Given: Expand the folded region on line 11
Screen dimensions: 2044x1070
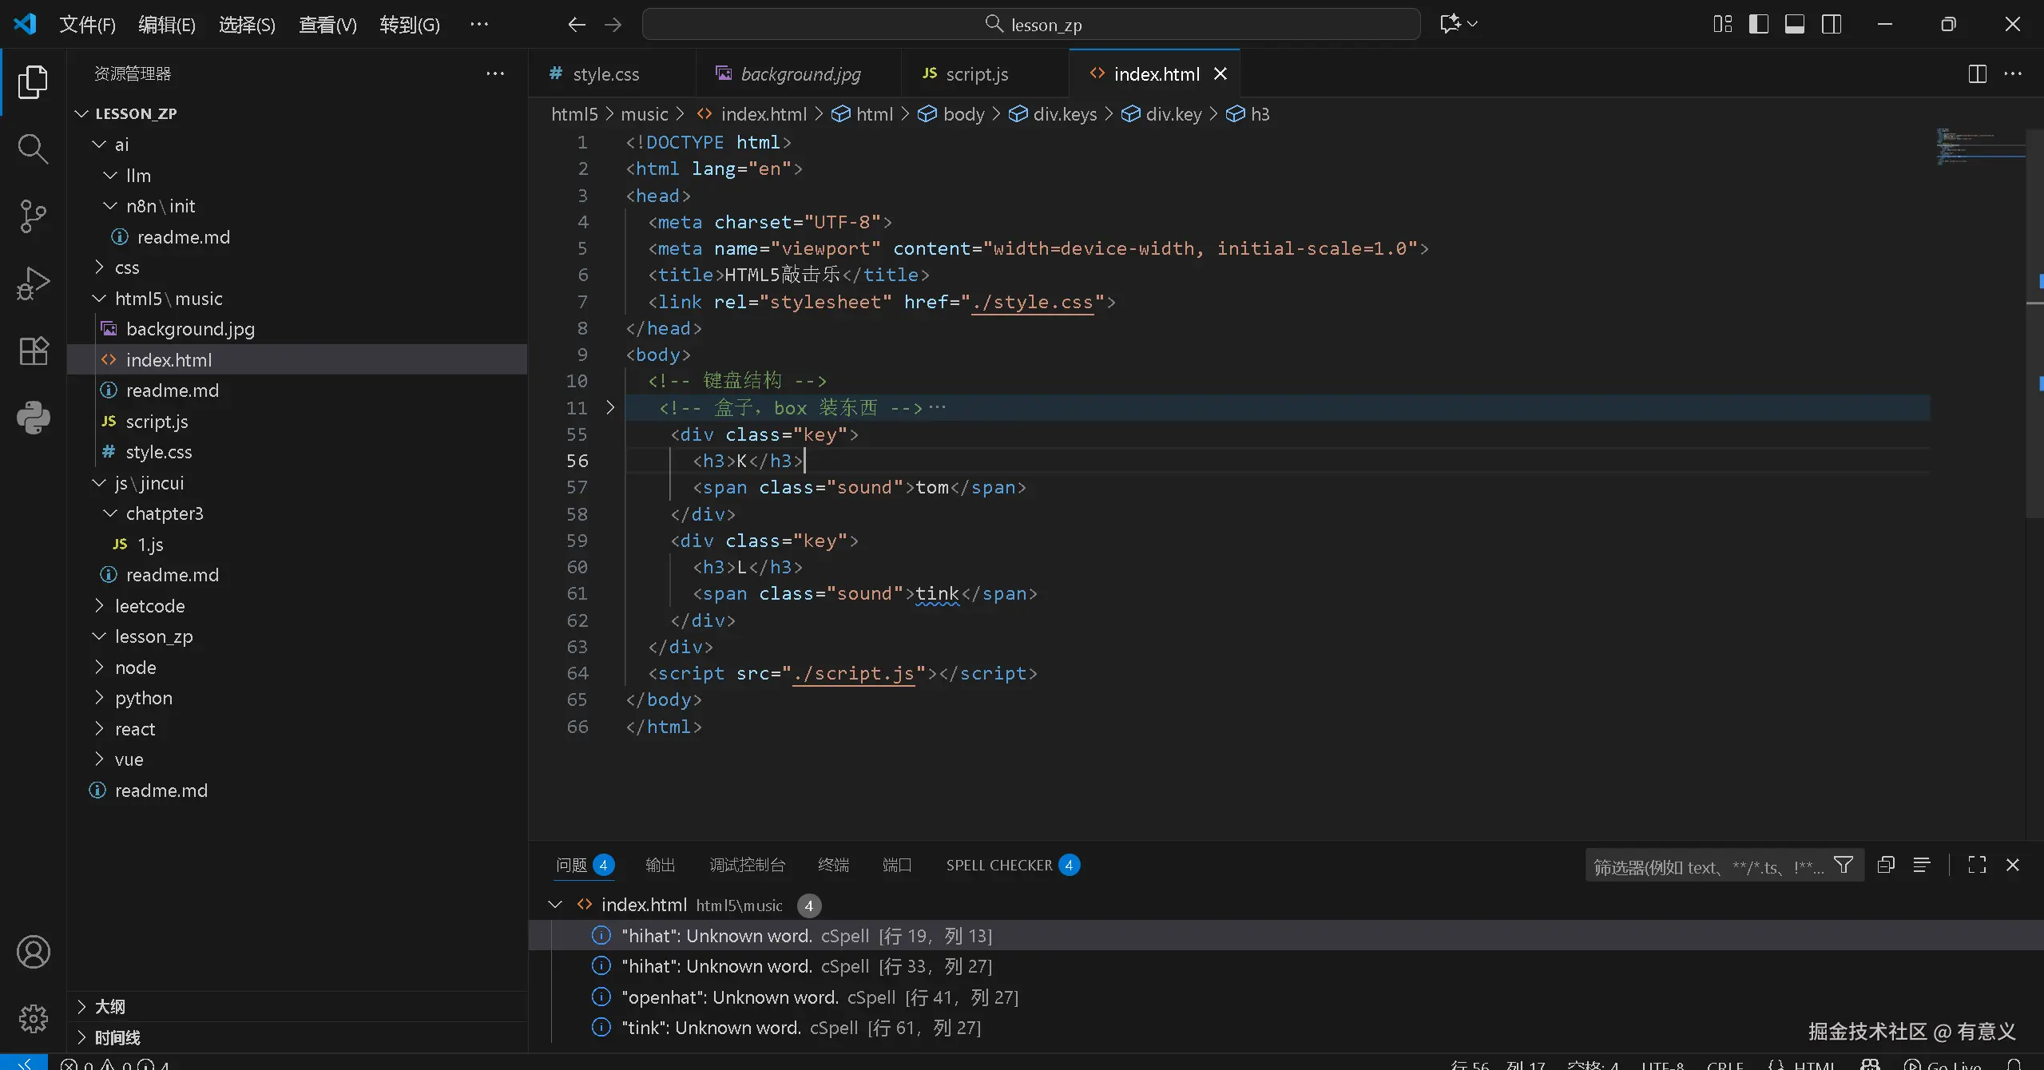Looking at the screenshot, I should (610, 408).
